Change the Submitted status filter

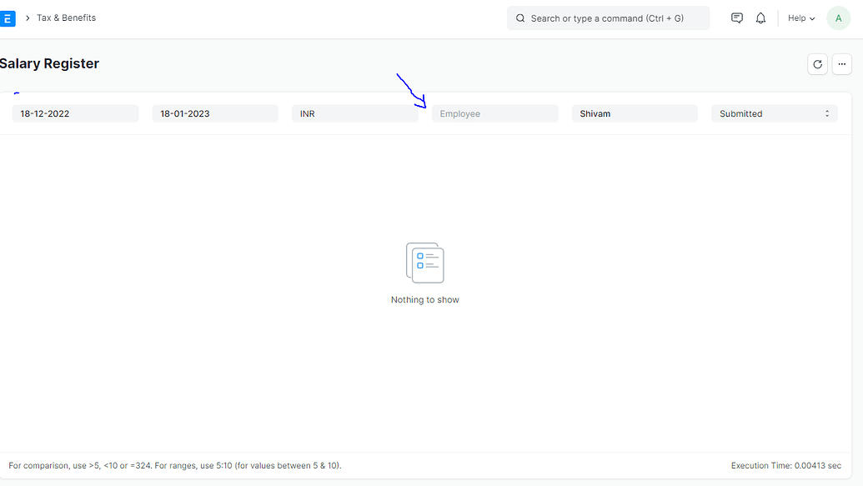[x=773, y=113]
